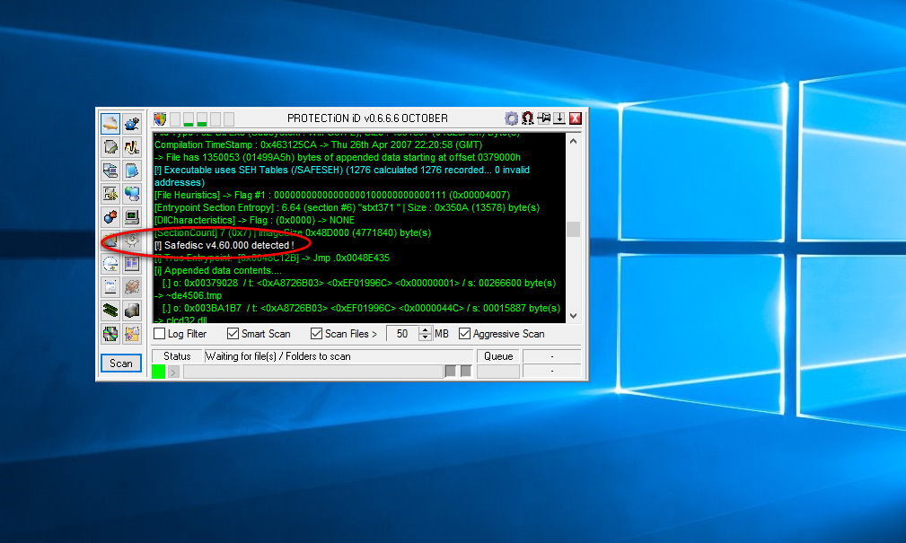The width and height of the screenshot is (906, 543).
Task: Click the 'PROTECTiON iD v0.6.6.6 OCTOBER' title
Action: (x=367, y=118)
